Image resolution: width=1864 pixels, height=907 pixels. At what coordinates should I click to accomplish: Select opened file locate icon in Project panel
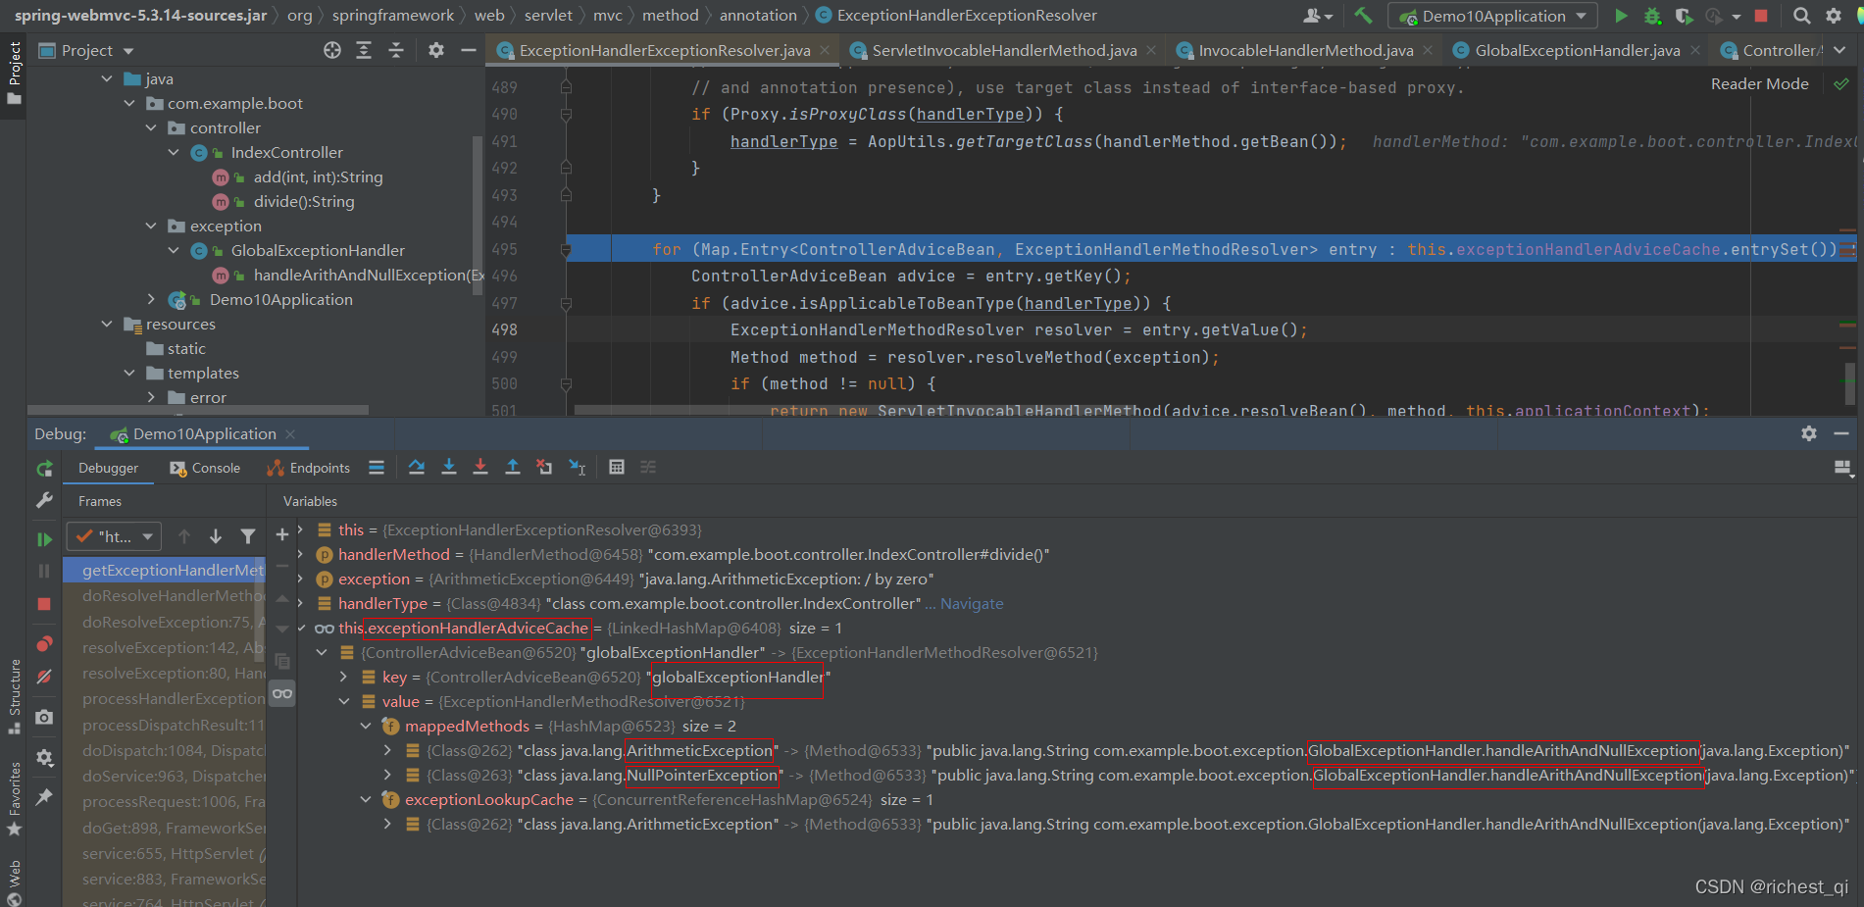tap(332, 50)
